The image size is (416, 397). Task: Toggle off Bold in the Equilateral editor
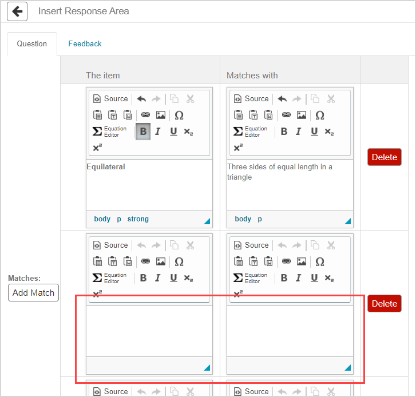pos(143,132)
